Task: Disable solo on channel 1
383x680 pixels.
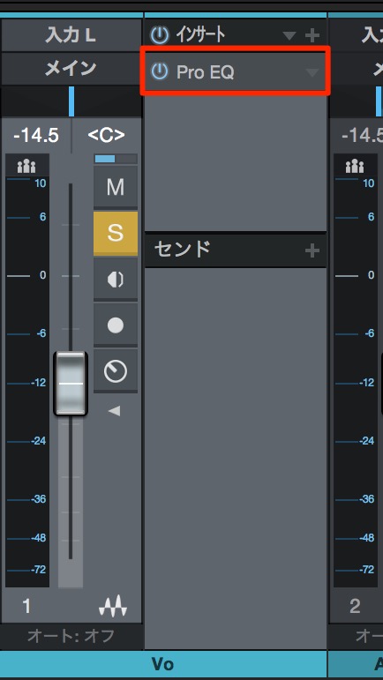Action: click(x=116, y=233)
